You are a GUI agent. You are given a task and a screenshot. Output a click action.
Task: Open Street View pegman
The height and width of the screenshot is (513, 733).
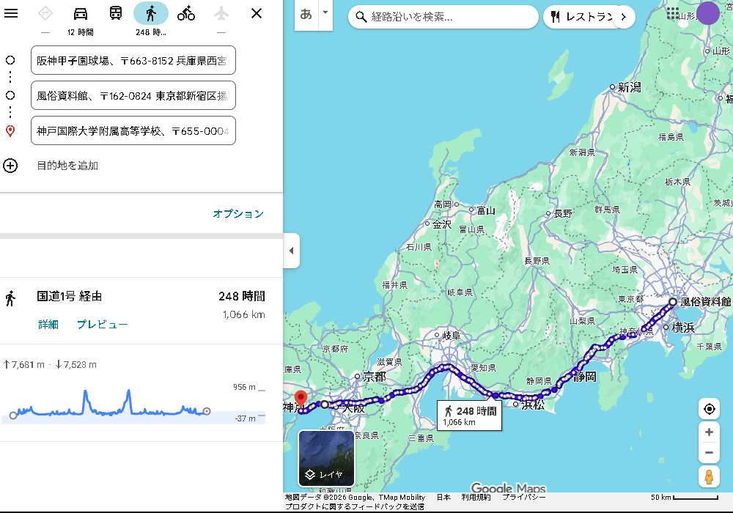709,476
